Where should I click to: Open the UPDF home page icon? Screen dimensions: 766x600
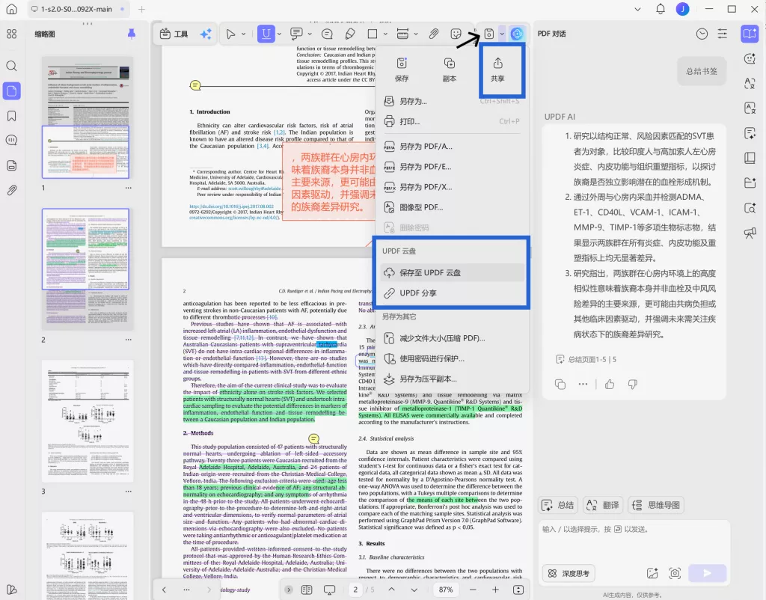point(12,9)
